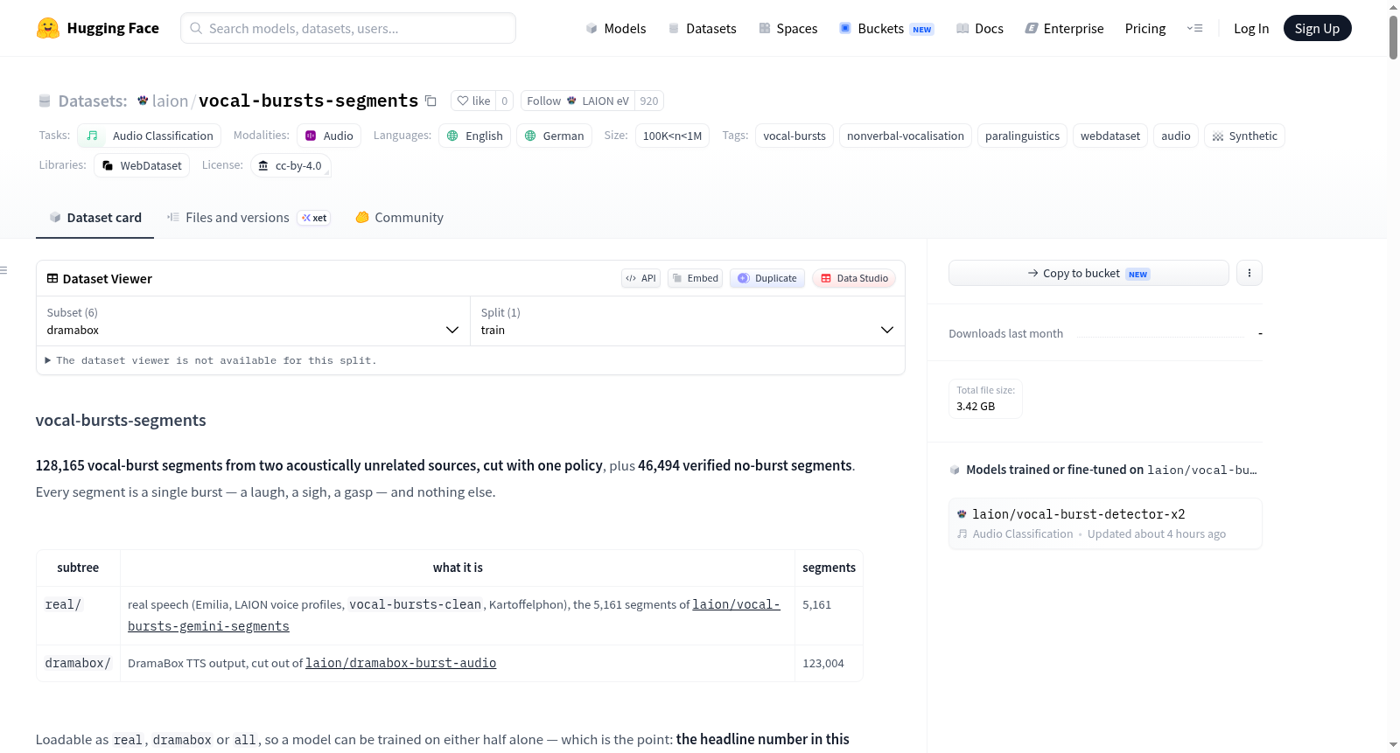The height and width of the screenshot is (753, 1400).
Task: Open the laion organization link in the title
Action: click(170, 101)
